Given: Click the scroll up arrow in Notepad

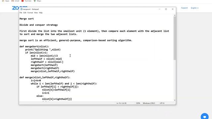Looking at the screenshot, I should [175, 16].
